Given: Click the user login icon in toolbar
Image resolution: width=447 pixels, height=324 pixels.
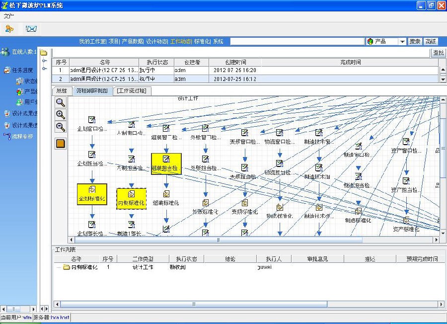Looking at the screenshot, I should tap(9, 29).
